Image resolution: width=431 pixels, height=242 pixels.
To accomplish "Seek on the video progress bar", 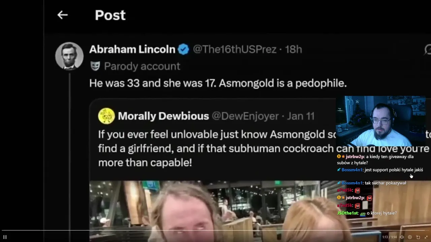I will click(x=215, y=231).
